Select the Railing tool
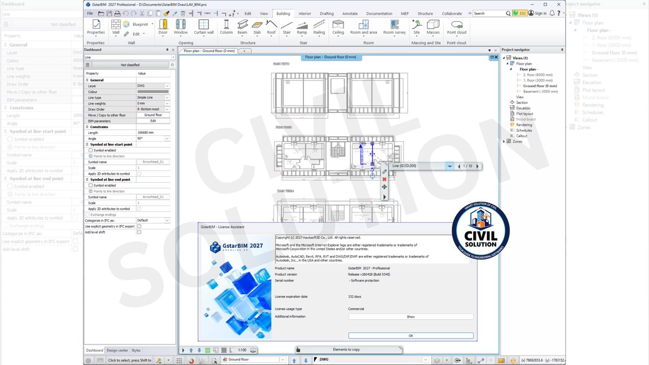 (x=319, y=27)
